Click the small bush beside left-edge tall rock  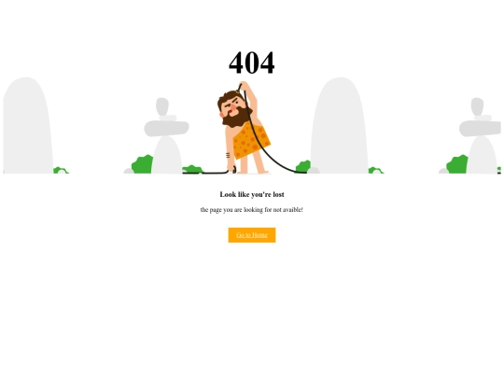pyautogui.click(x=61, y=170)
